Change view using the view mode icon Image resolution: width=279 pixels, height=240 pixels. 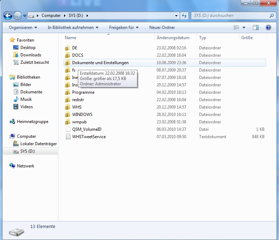pyautogui.click(x=236, y=27)
